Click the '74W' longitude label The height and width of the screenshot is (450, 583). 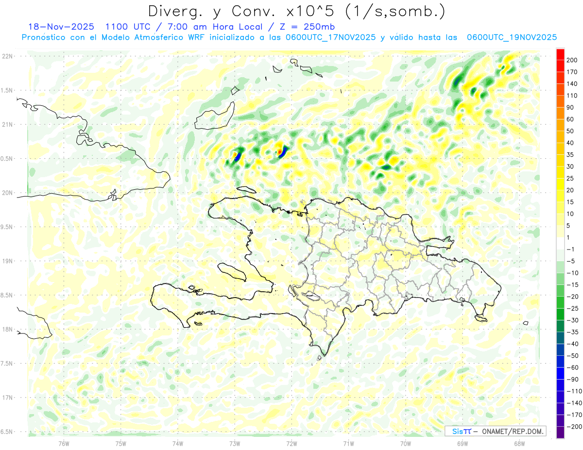pos(177,443)
